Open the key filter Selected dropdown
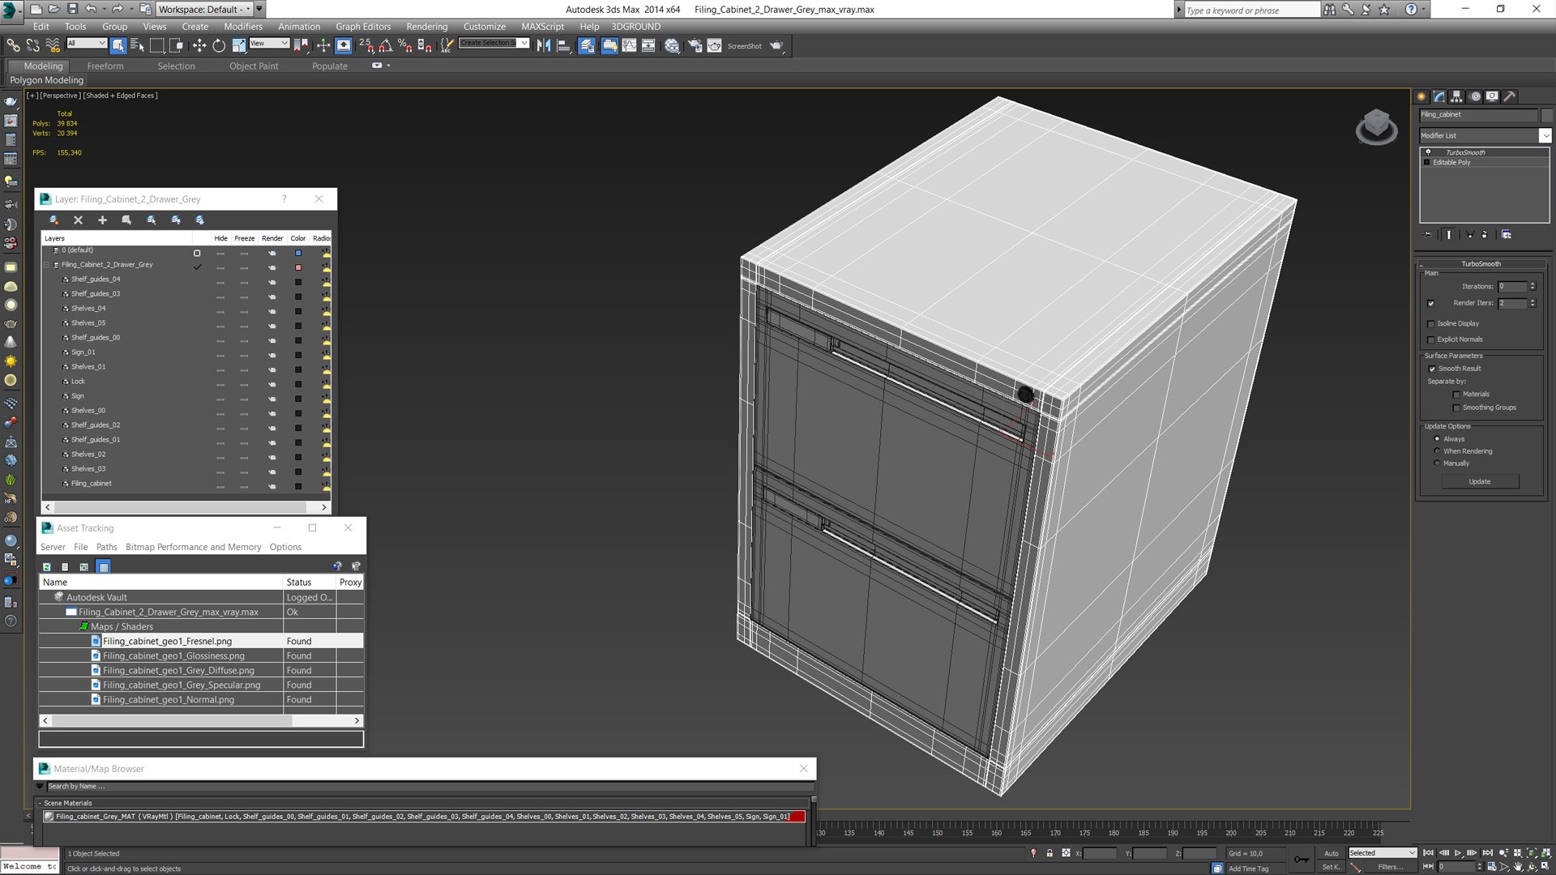The image size is (1556, 875). tap(1382, 852)
